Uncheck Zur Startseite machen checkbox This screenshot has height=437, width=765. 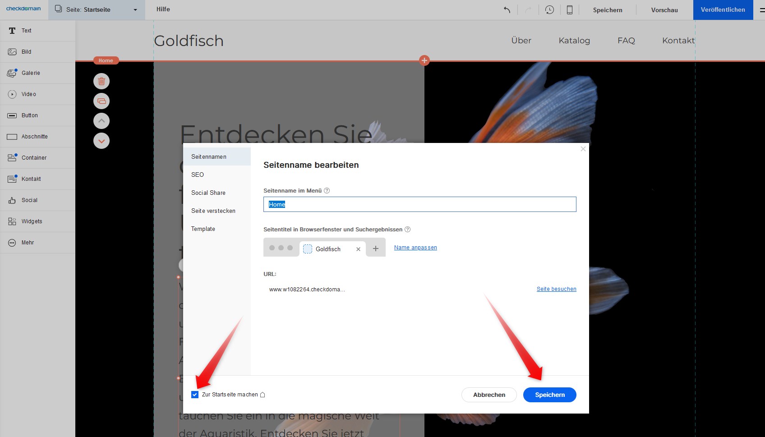(195, 395)
